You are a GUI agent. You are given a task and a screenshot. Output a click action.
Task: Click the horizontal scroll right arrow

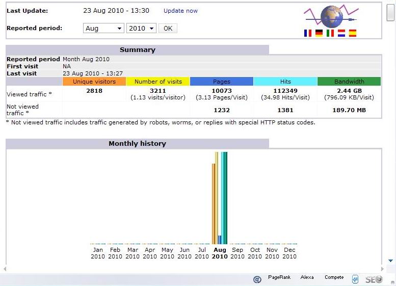382,269
